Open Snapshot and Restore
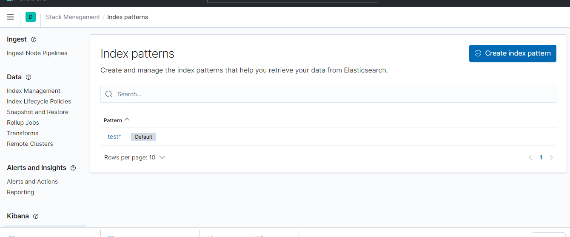Image resolution: width=570 pixels, height=237 pixels. pos(37,112)
